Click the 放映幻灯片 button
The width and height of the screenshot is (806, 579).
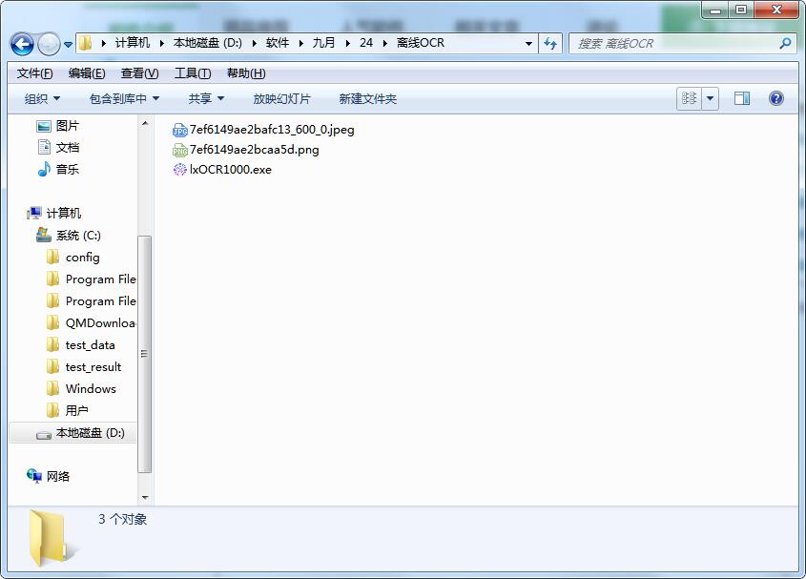(281, 98)
